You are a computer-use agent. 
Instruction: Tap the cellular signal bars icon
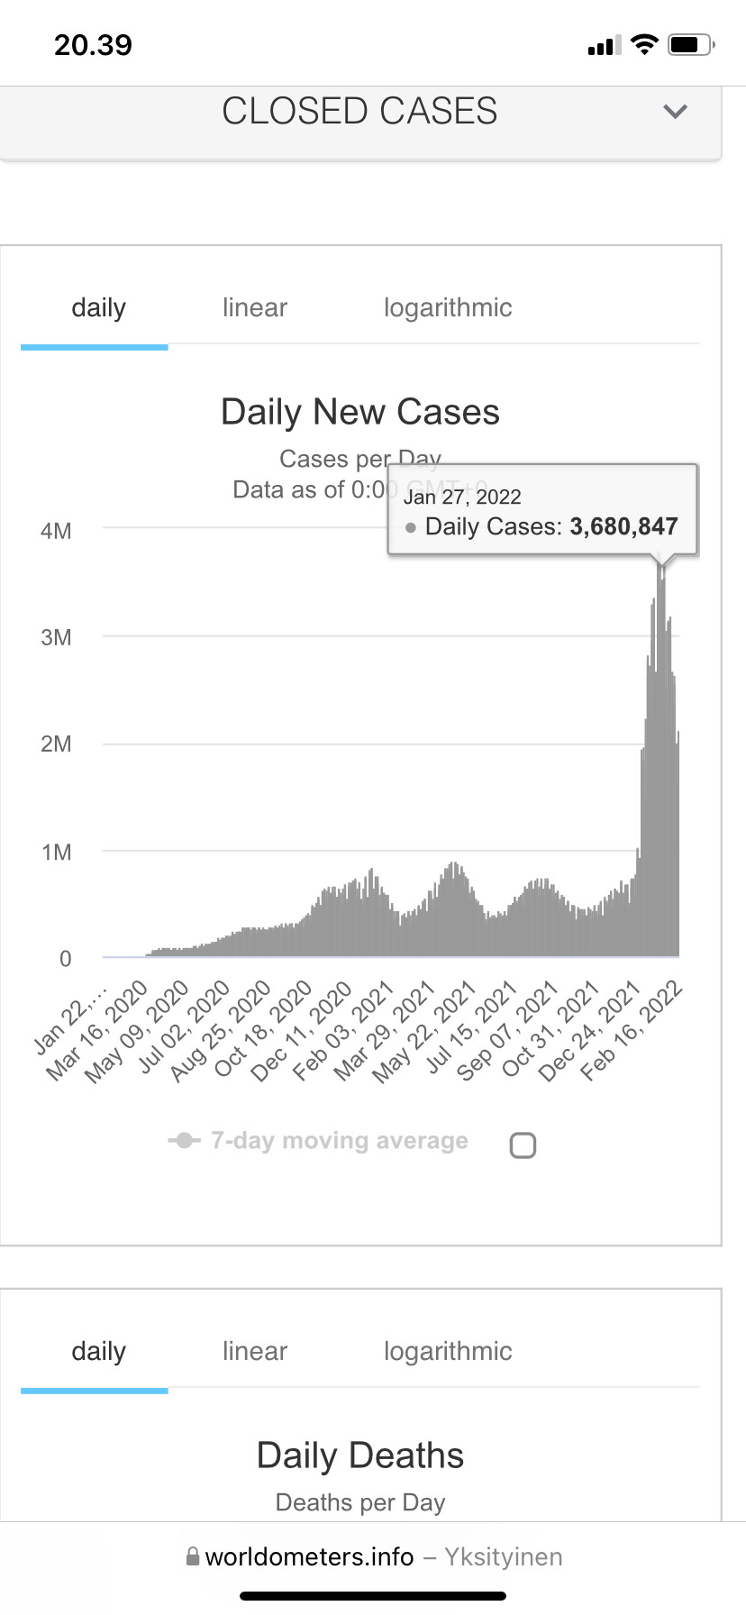pos(604,45)
